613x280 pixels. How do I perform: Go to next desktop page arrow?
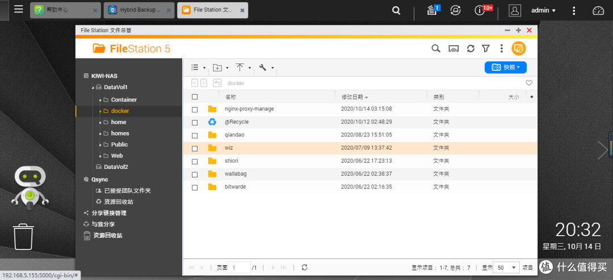[x=603, y=150]
